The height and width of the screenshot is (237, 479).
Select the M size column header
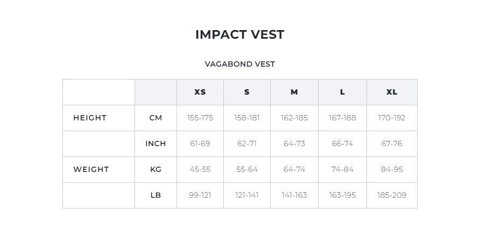click(294, 92)
